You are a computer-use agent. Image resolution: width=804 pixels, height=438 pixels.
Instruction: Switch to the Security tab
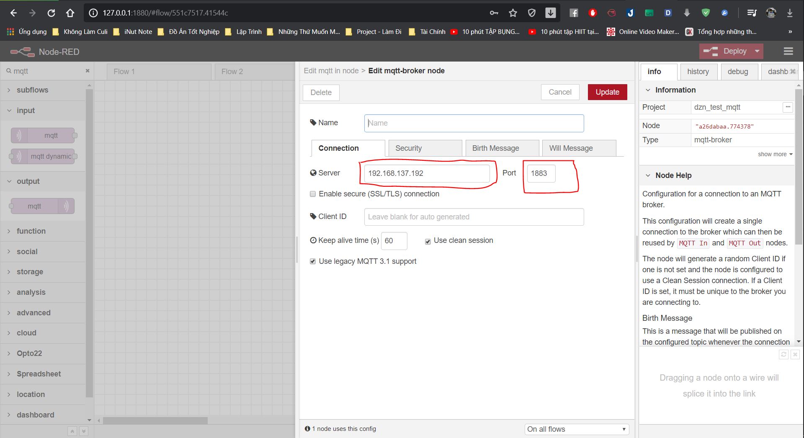425,148
